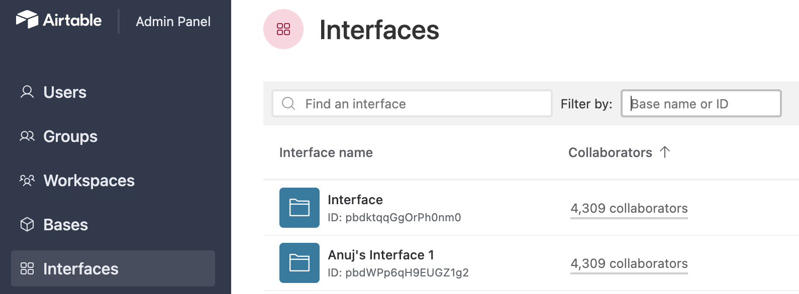
Task: Click the ascending sort arrow icon
Action: (665, 152)
